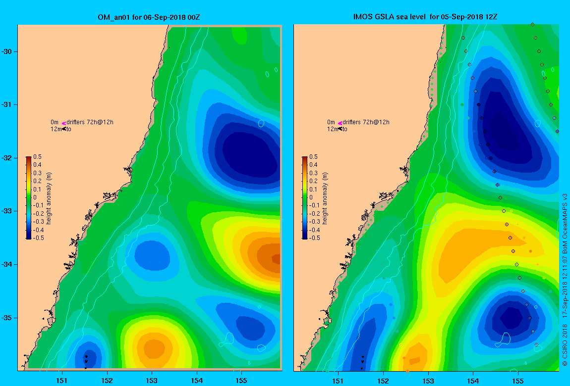Click longitude label 155 under left map
Viewport: 570px width, 386px height.
pos(241,381)
